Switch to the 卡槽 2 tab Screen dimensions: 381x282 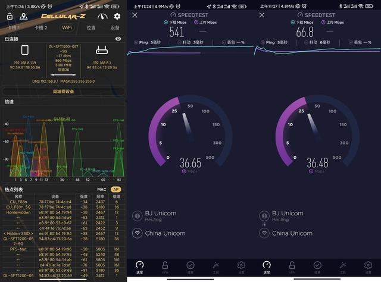coord(40,27)
